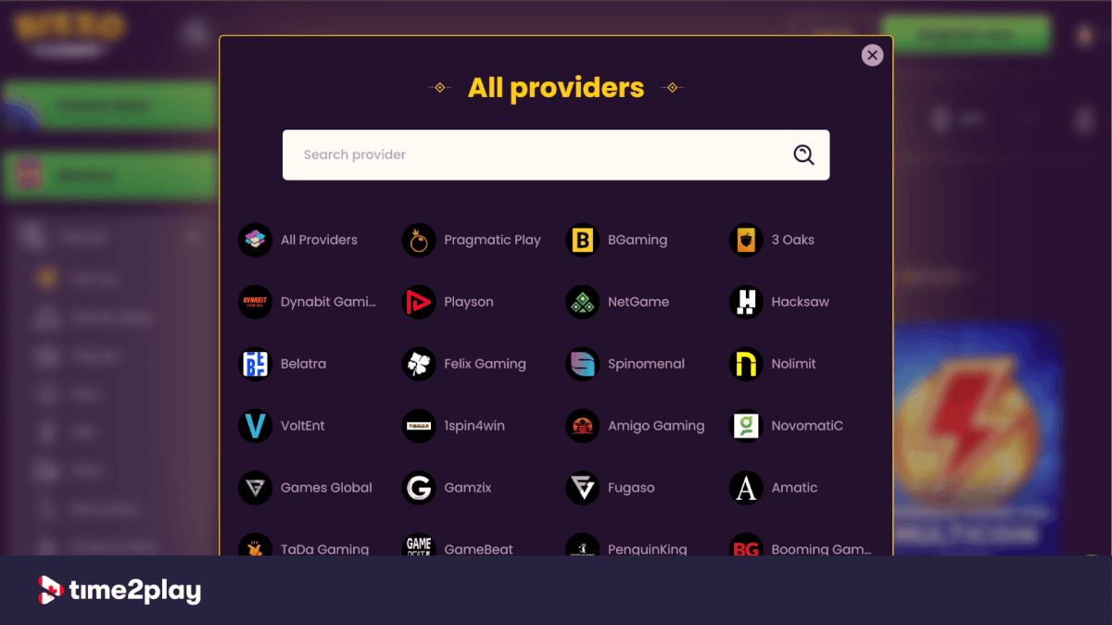Click the Games Global triangle icon

coord(255,488)
